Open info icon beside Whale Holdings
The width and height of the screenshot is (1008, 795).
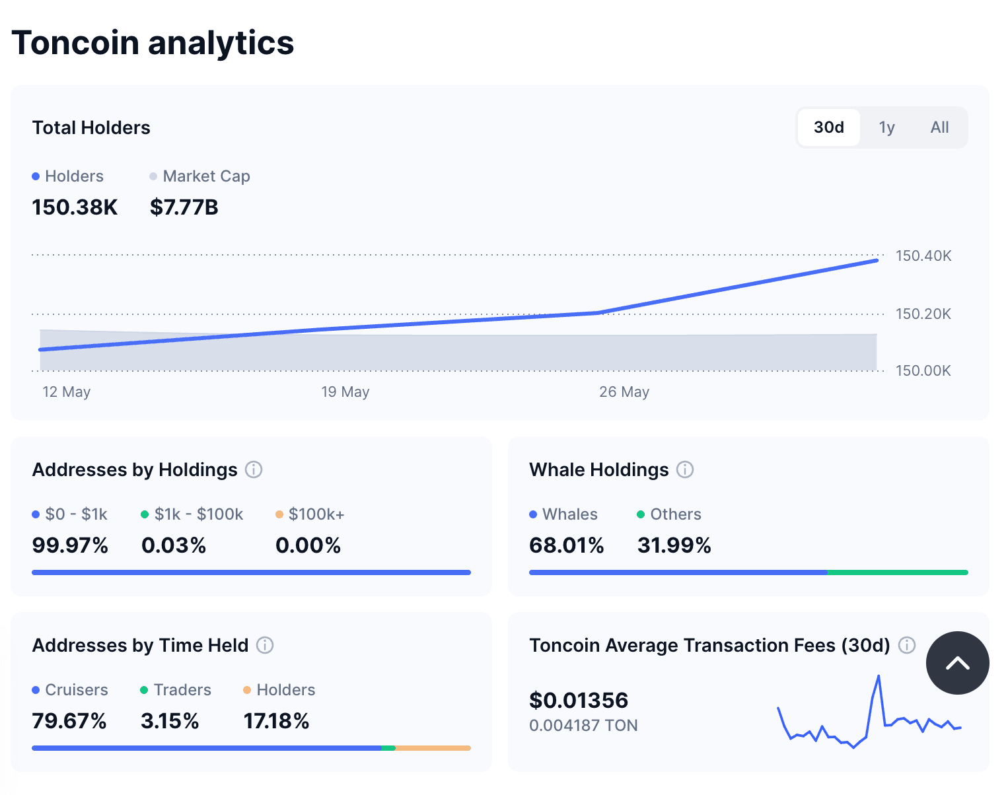click(x=685, y=469)
